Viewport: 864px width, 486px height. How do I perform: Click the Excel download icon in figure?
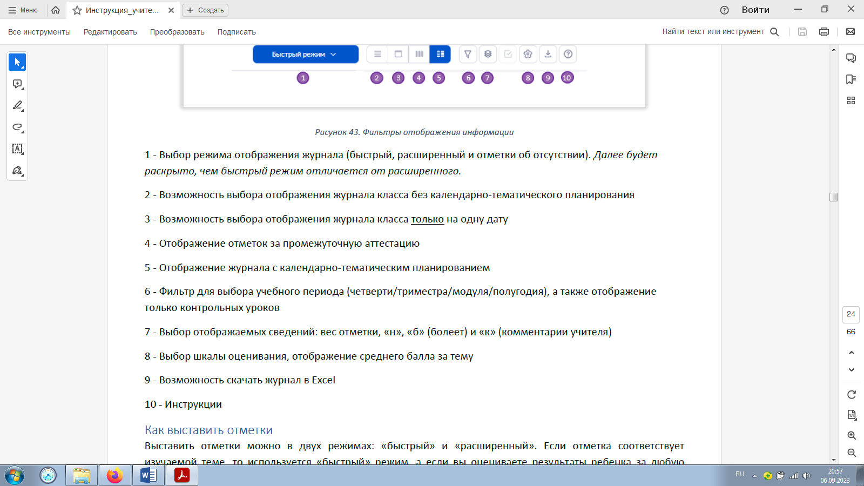pos(548,54)
